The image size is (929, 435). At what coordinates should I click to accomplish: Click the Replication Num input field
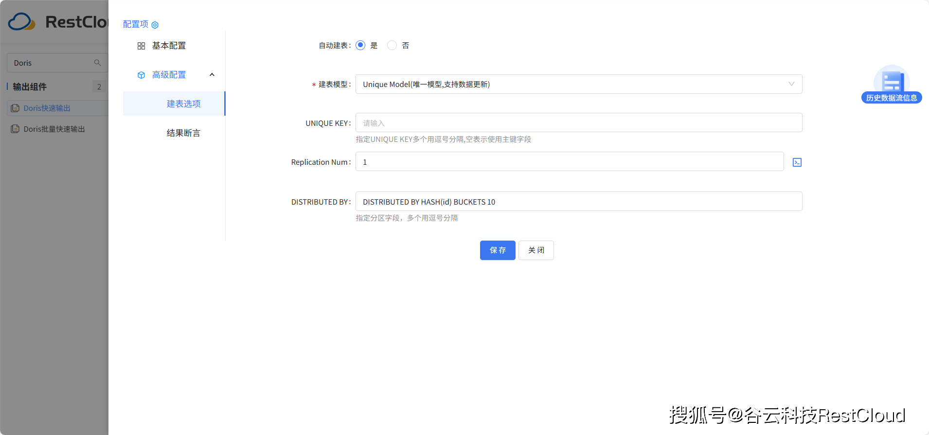tap(569, 162)
